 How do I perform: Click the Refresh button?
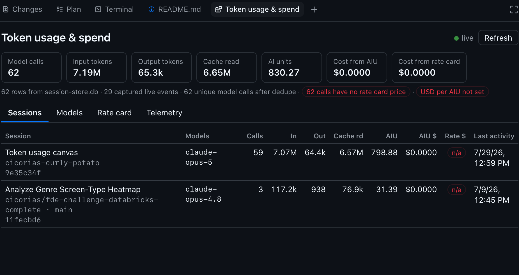(x=498, y=38)
